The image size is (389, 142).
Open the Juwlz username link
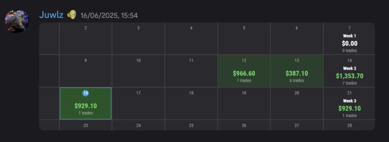click(51, 15)
